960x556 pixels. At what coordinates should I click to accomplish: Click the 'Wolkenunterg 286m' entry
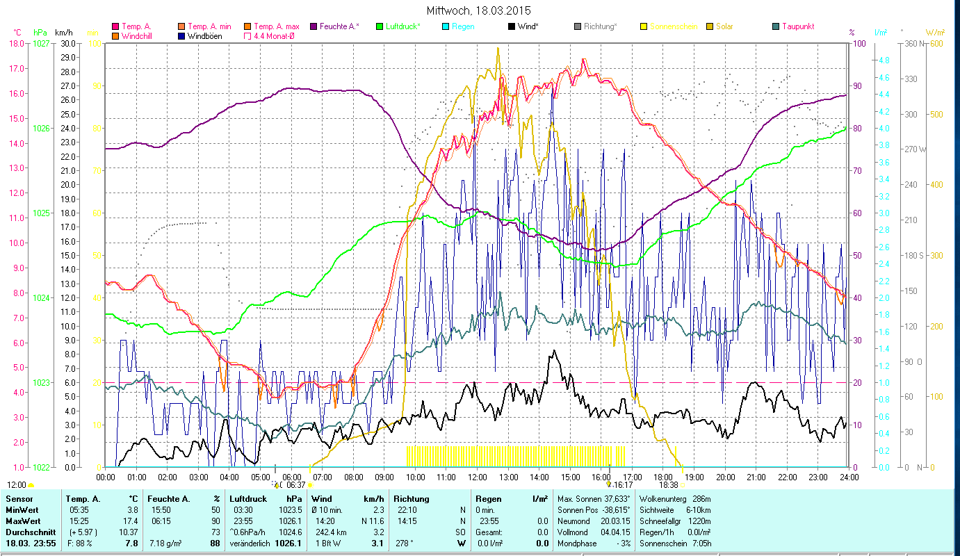coord(674,499)
